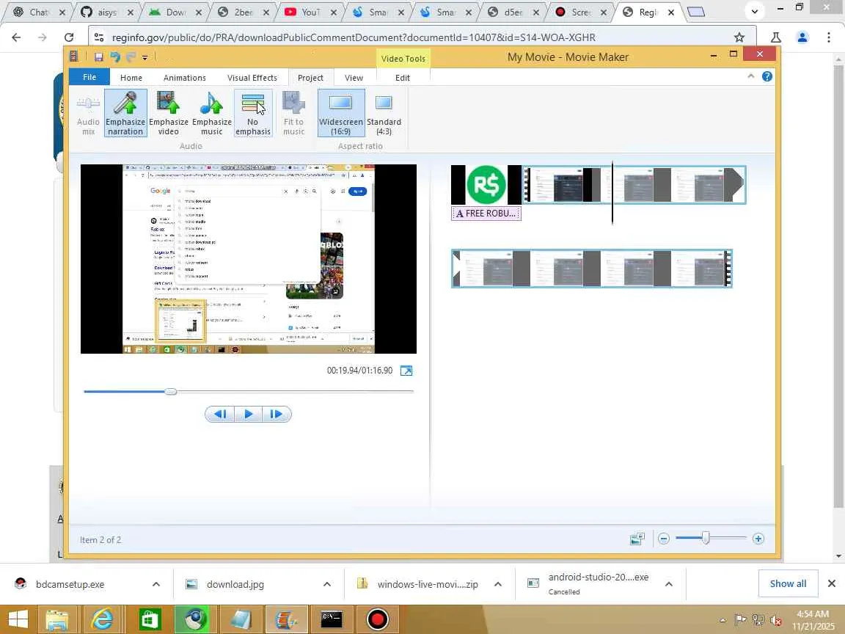Open download.jpg from downloads bar
The height and width of the screenshot is (634, 845).
tap(235, 584)
